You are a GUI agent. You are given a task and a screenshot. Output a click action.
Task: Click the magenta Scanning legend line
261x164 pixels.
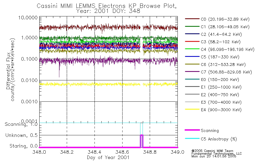(x=192, y=130)
